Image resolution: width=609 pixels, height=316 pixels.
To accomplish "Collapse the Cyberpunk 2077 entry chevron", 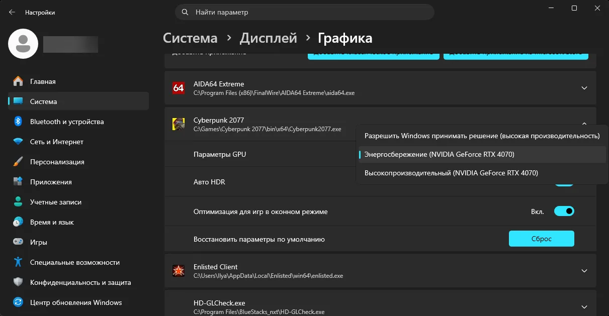I will pyautogui.click(x=584, y=123).
